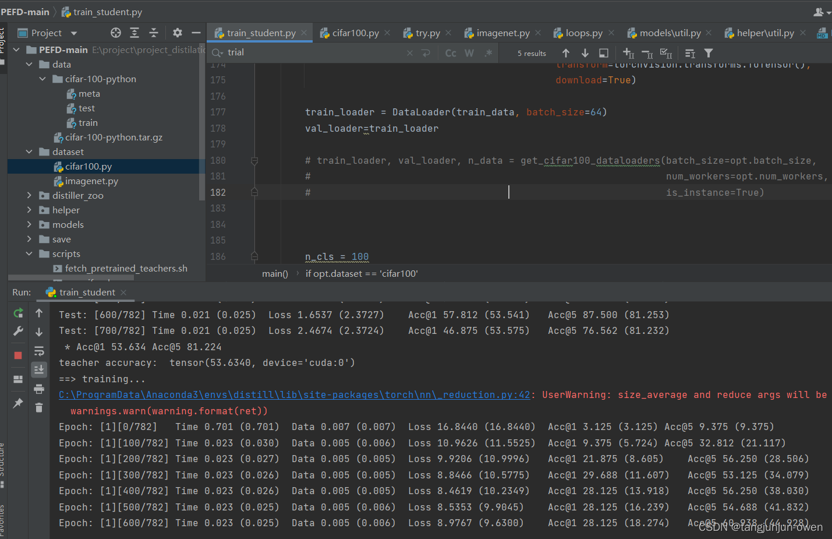The image size is (832, 539).
Task: Switch to loops.py editor tab
Action: [583, 33]
